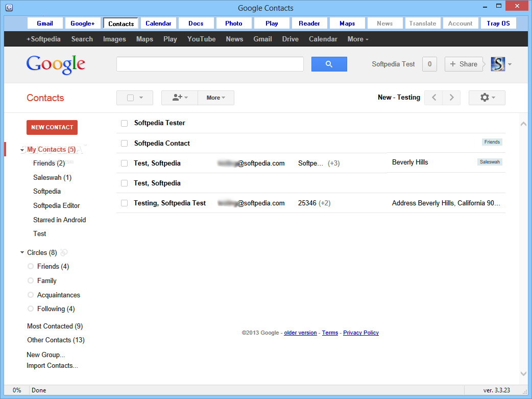Open the select-all dropdown arrow
Screen dimensions: 532x399
pyautogui.click(x=141, y=98)
